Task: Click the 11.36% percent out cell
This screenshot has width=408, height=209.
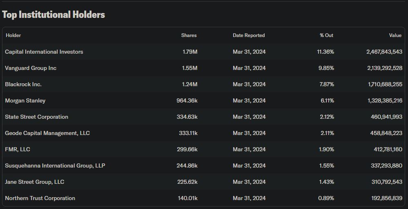Action: click(x=326, y=52)
